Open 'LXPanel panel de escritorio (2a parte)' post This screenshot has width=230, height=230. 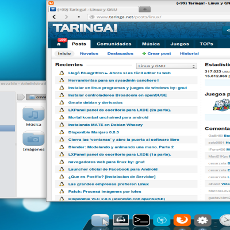(120, 110)
